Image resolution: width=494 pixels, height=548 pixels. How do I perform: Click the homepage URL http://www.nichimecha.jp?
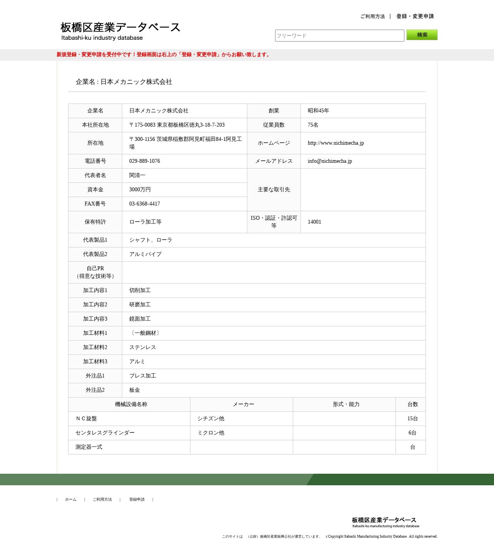click(x=335, y=143)
